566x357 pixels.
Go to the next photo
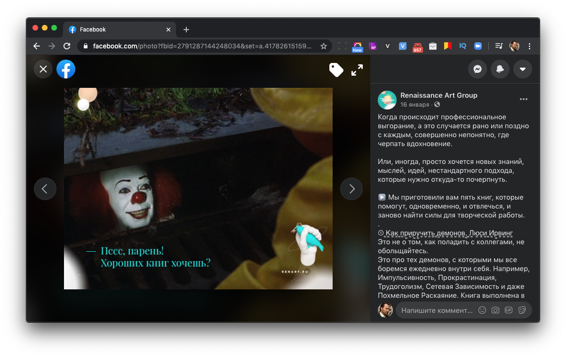click(351, 189)
